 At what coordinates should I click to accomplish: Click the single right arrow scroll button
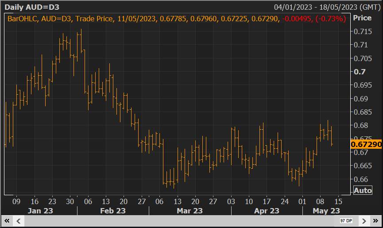pos(364,221)
